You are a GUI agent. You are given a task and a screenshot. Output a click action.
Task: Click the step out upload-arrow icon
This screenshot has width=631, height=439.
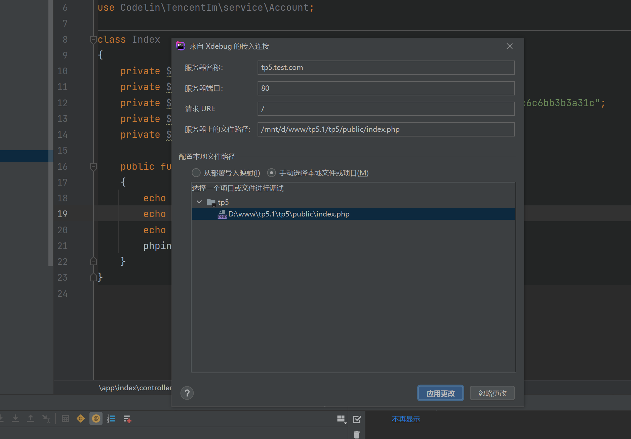[31, 418]
